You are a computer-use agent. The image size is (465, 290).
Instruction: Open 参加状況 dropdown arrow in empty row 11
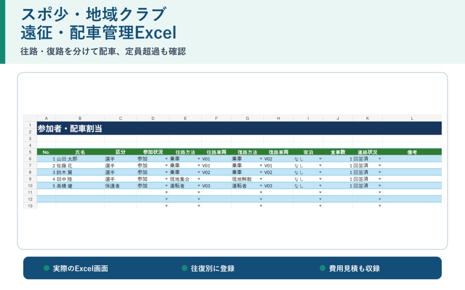(x=166, y=192)
